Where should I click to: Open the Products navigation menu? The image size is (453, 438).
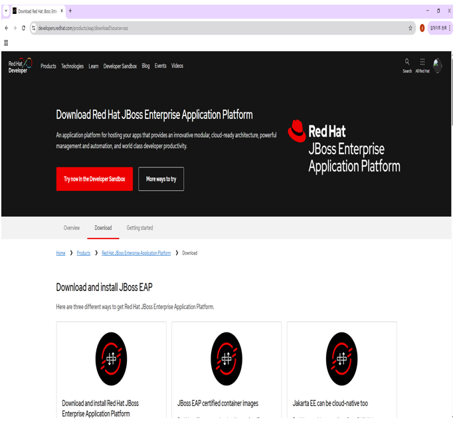point(48,66)
